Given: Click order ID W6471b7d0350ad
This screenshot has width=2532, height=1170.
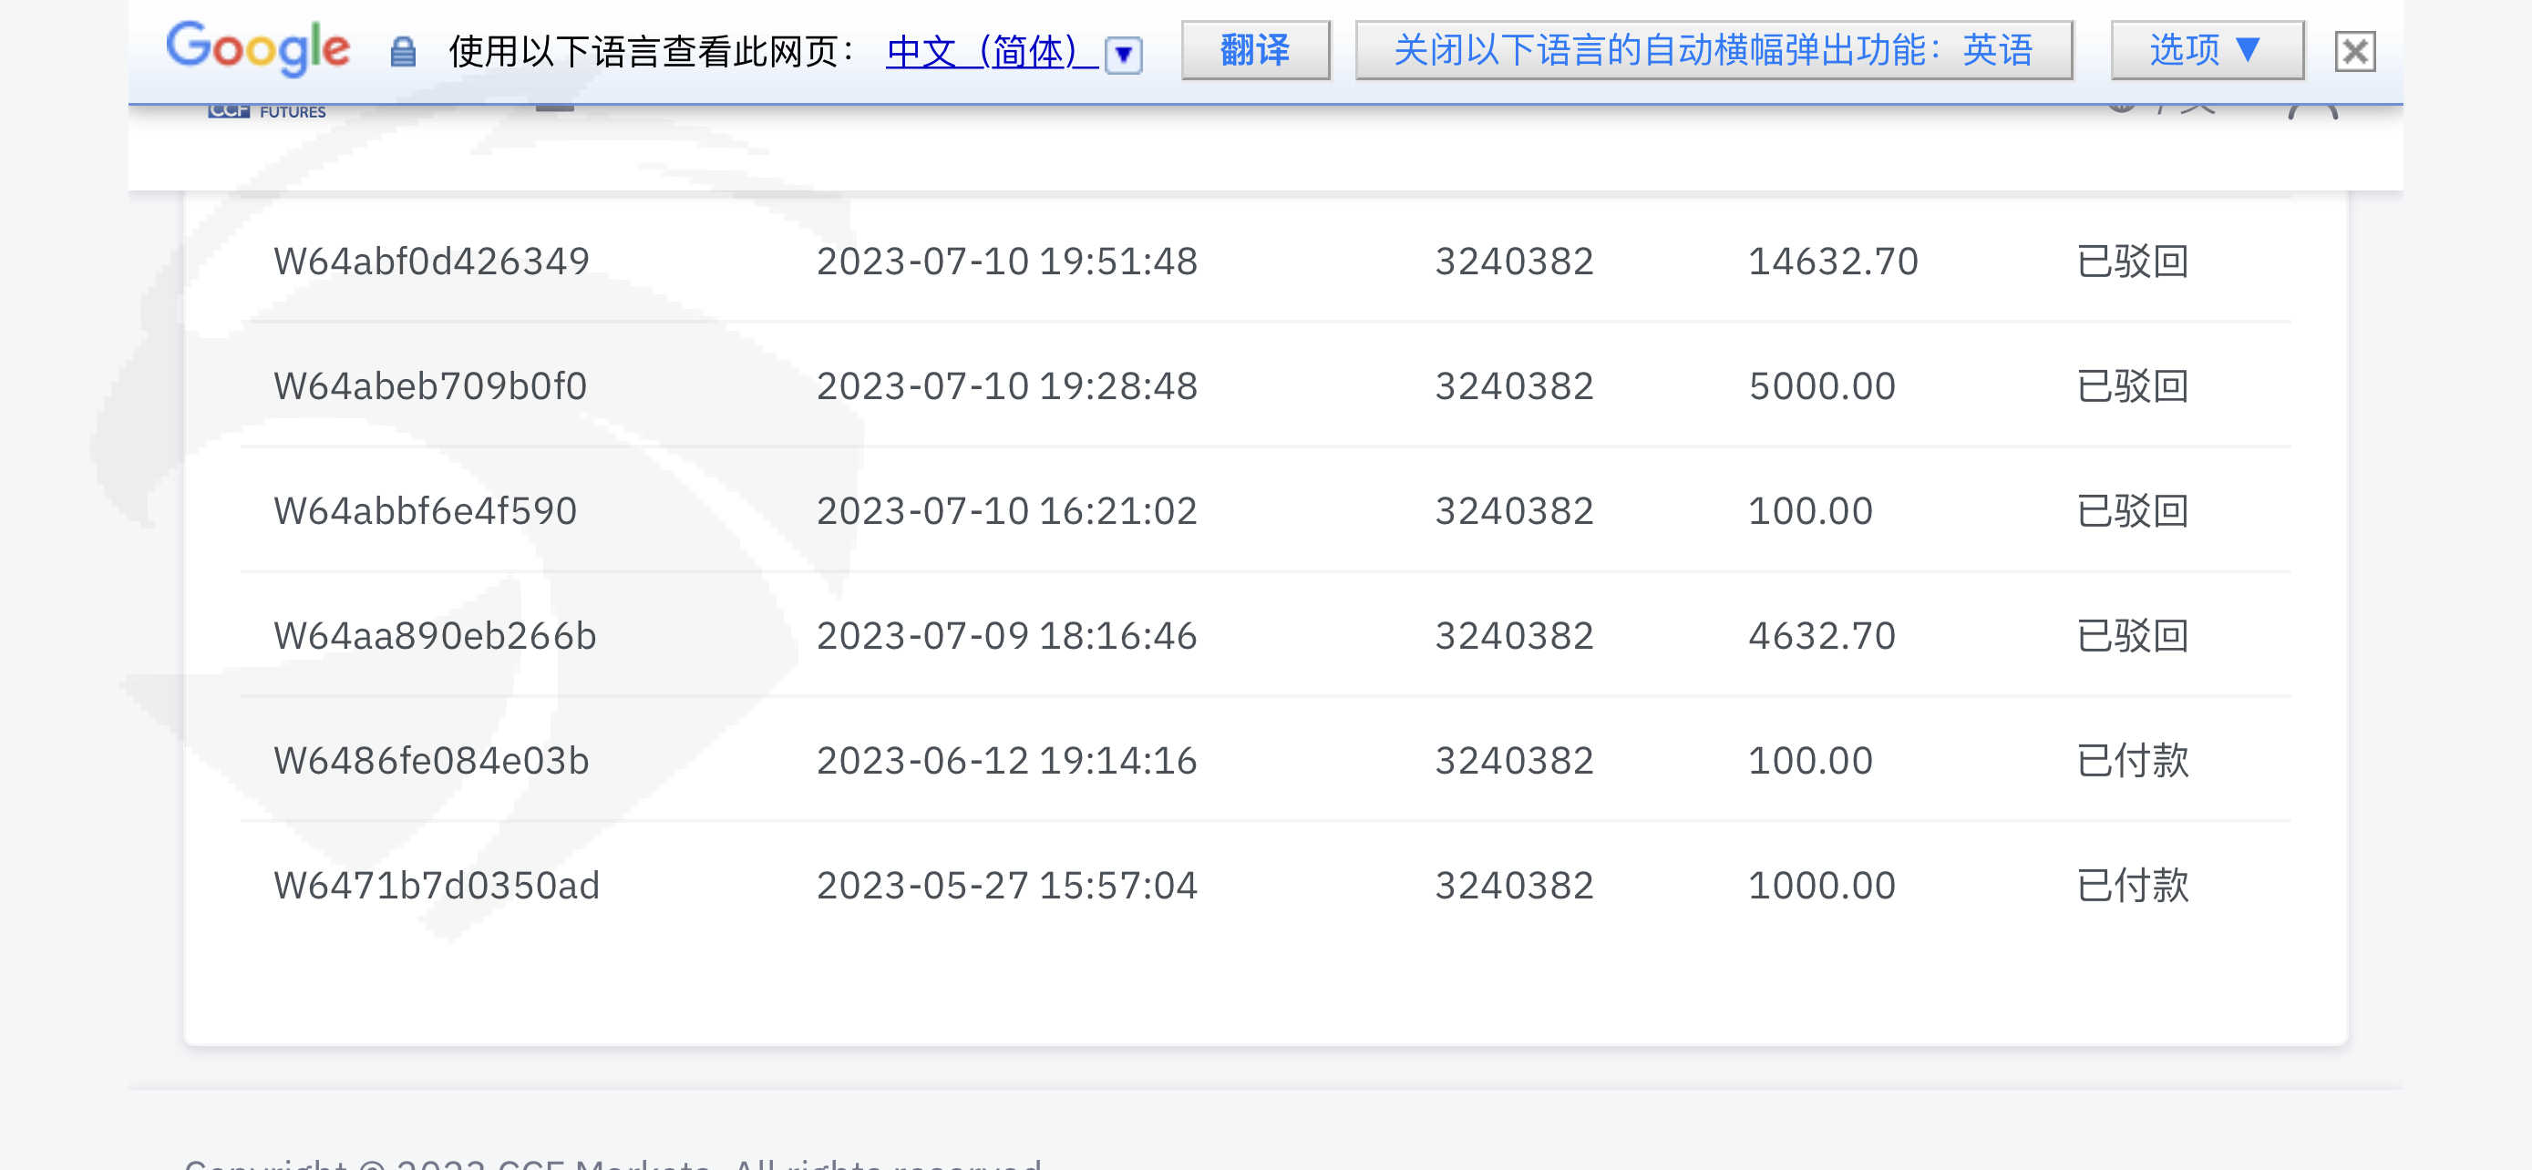Looking at the screenshot, I should 436,885.
